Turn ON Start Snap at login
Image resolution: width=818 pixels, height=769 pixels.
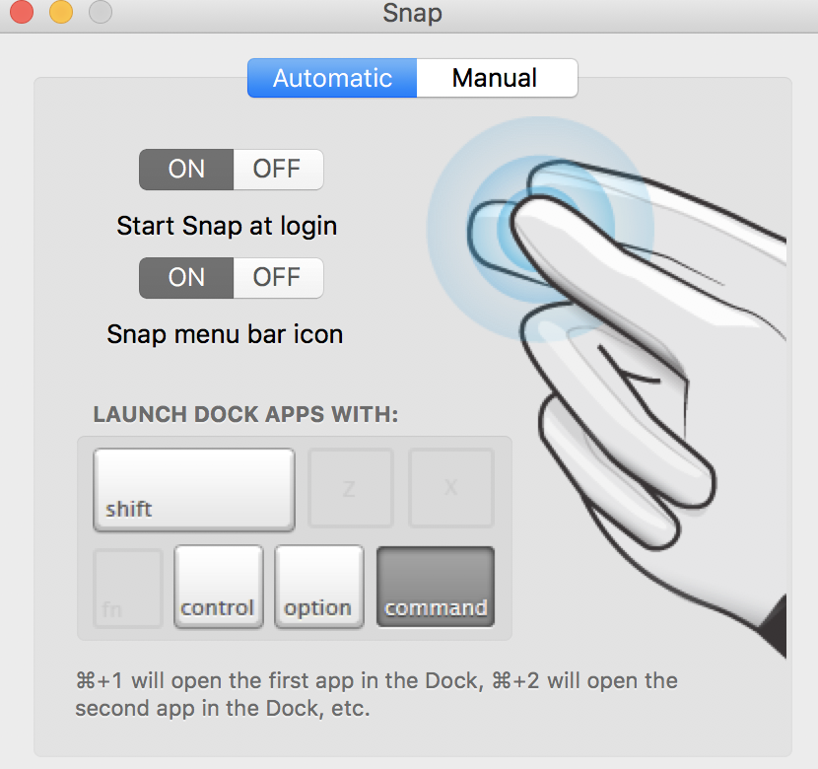point(186,169)
